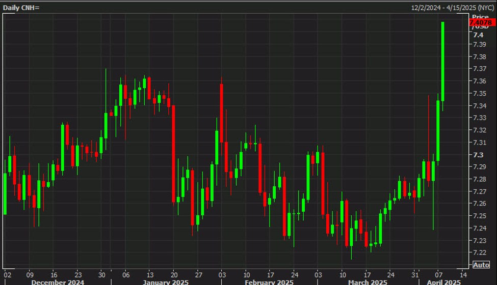Viewport: 497px width, 285px height.
Task: Click the bold 7.3 price axis label
Action: [x=478, y=155]
